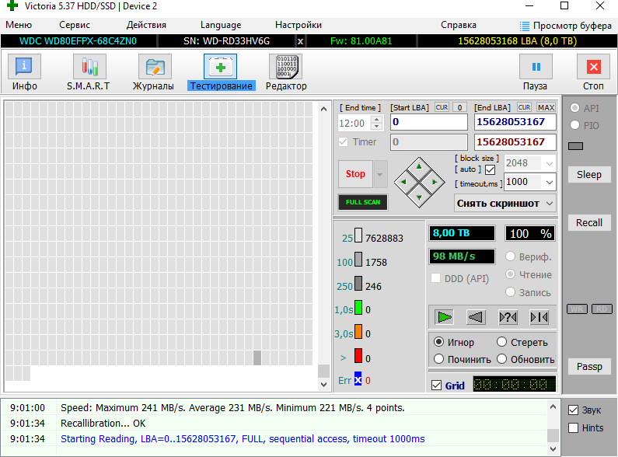Image resolution: width=618 pixels, height=457 pixels.
Task: Toggle the Grid checkbox
Action: point(437,385)
